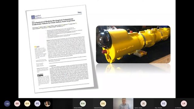Click the yellow underwater vehicle photo

tap(133, 45)
